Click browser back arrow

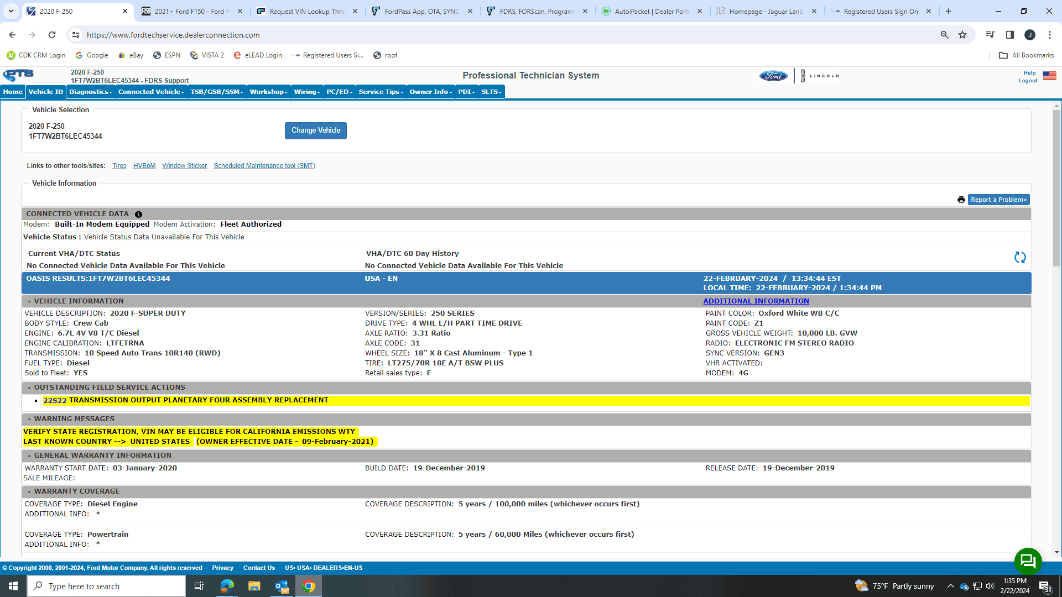click(x=12, y=35)
